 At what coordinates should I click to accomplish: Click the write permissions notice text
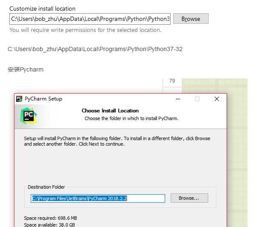[85, 30]
